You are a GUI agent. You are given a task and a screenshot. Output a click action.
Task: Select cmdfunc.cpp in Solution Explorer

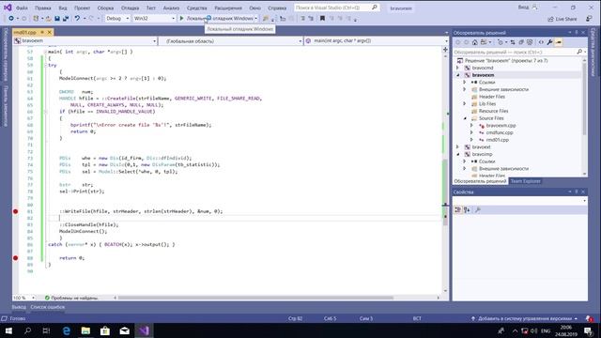(500, 132)
